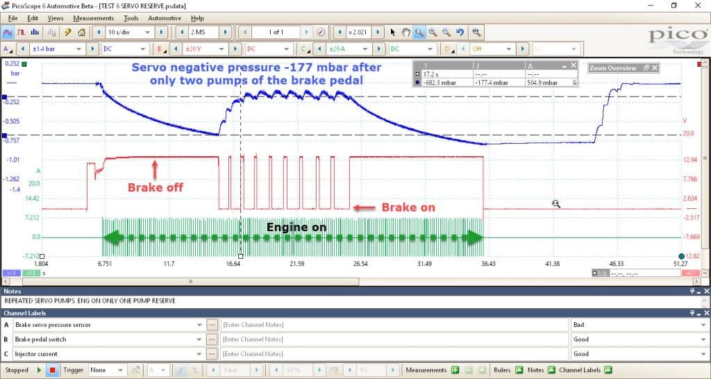Open the Tools menu
The width and height of the screenshot is (711, 379).
click(x=131, y=18)
